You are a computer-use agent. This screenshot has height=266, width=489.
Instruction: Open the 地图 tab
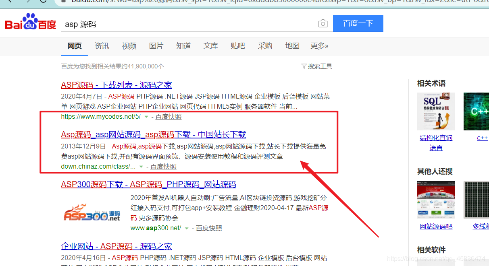tap(292, 46)
